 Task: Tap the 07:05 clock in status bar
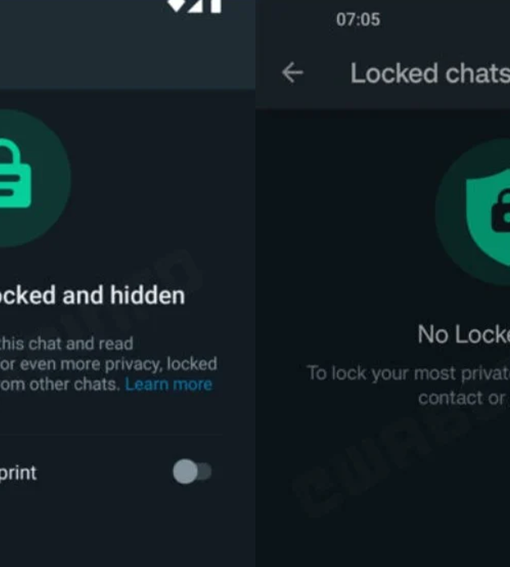pyautogui.click(x=358, y=20)
